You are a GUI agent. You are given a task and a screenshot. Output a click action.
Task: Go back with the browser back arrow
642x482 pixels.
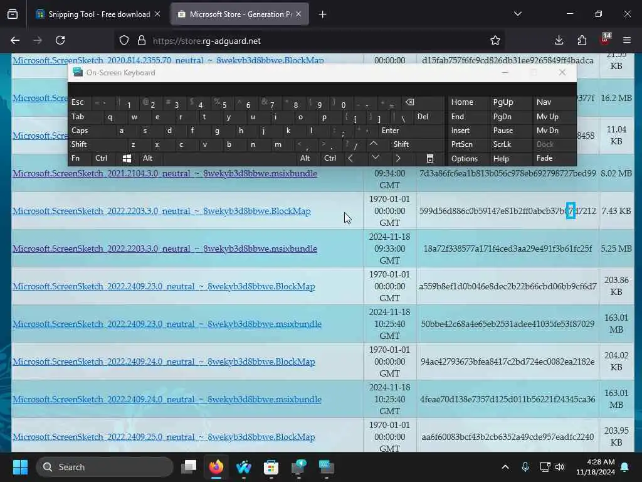click(x=15, y=40)
